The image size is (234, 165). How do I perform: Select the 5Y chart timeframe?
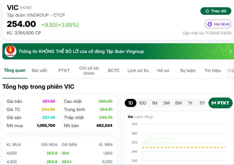[202, 103]
